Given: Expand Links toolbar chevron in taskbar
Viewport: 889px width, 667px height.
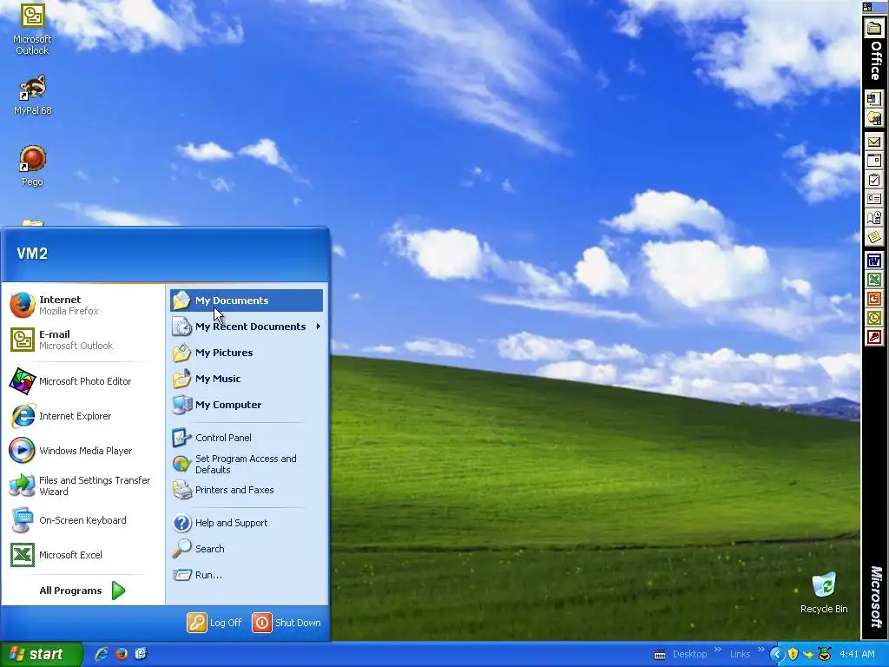Looking at the screenshot, I should tap(761, 650).
